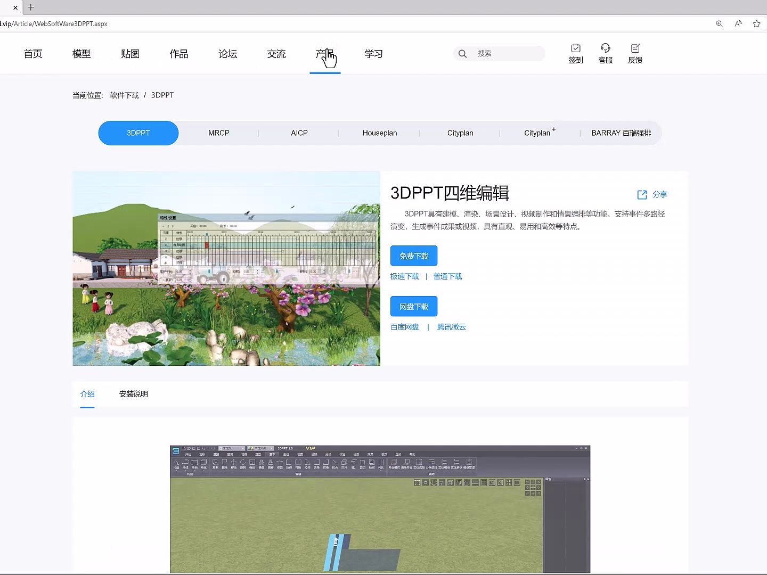Open the 学习 learning menu
The width and height of the screenshot is (767, 575).
pos(374,54)
